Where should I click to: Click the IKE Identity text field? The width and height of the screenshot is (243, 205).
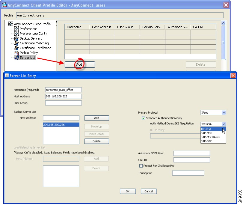click(175, 136)
